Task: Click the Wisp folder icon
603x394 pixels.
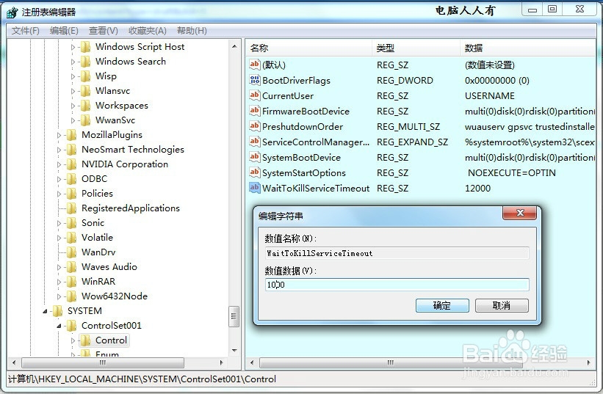Action: pyautogui.click(x=85, y=76)
